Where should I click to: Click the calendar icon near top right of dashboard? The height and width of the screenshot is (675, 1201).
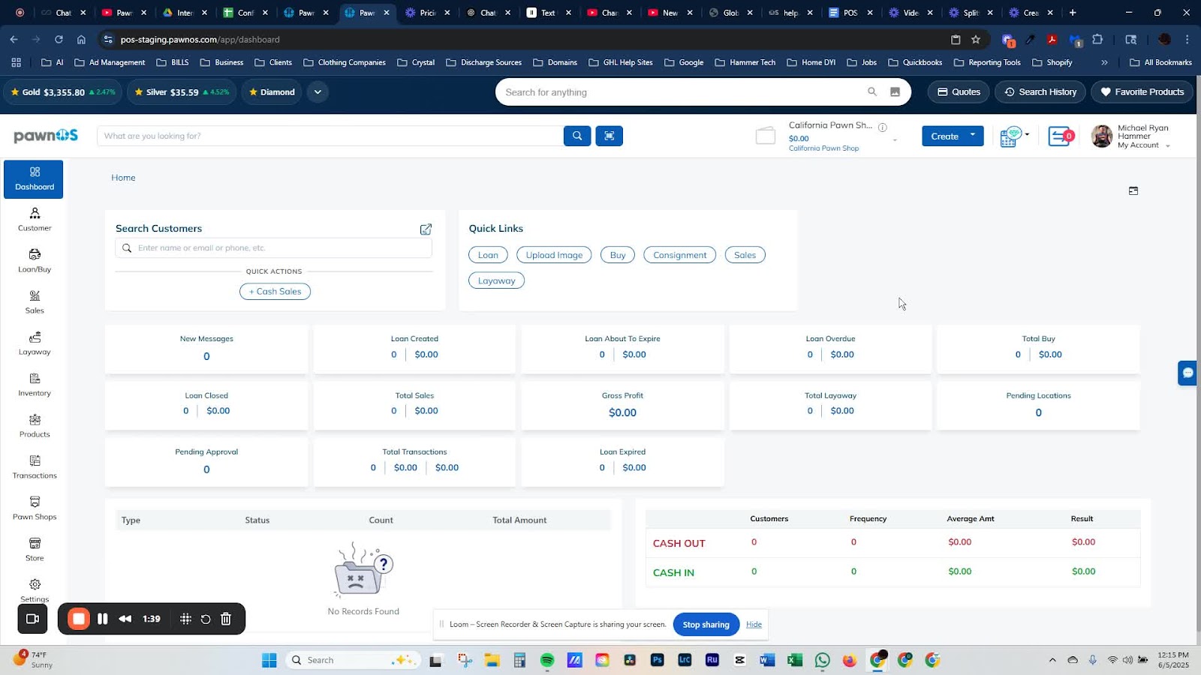[x=1133, y=191]
